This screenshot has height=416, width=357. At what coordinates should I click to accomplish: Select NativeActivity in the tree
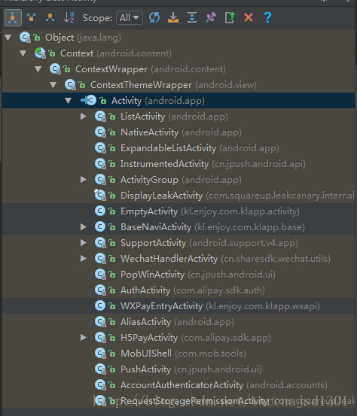[178, 132]
